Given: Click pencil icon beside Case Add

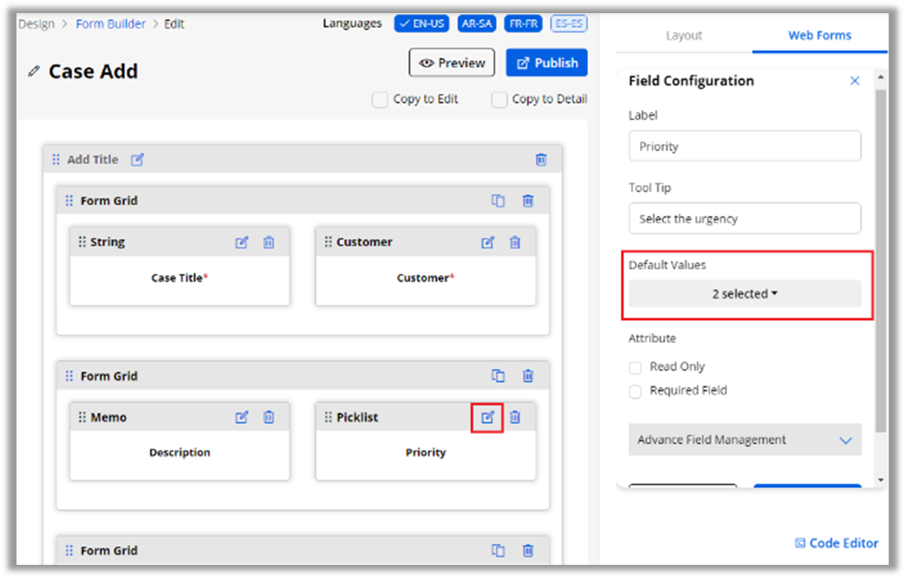Looking at the screenshot, I should pos(34,72).
